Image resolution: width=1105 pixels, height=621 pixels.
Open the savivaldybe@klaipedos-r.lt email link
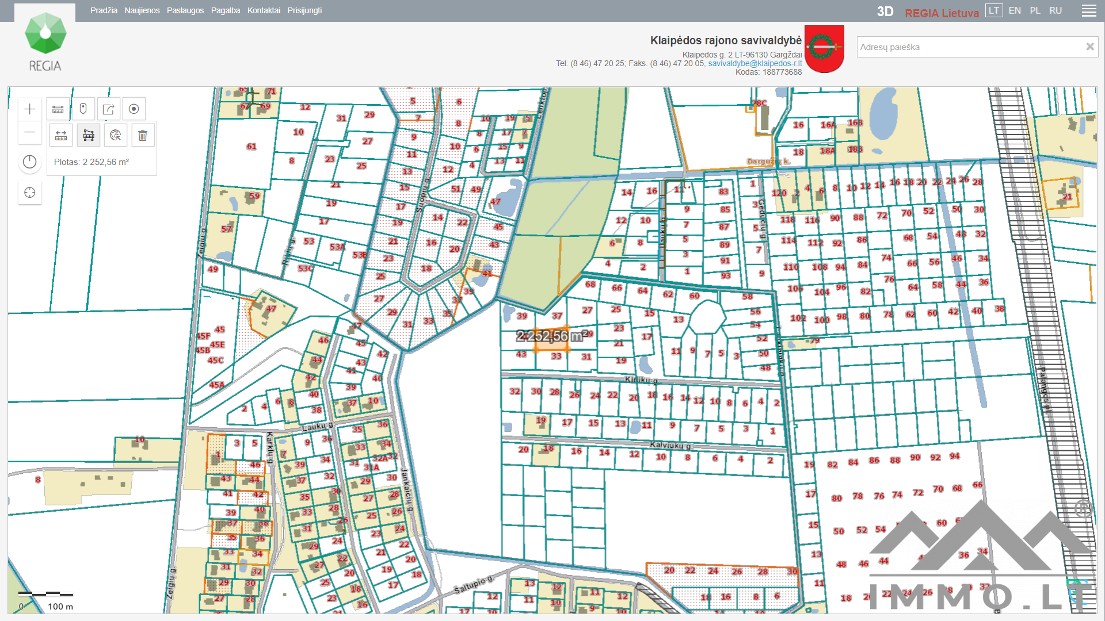pos(755,63)
